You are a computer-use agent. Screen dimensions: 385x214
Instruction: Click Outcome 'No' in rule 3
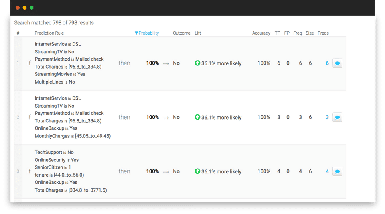coord(176,171)
